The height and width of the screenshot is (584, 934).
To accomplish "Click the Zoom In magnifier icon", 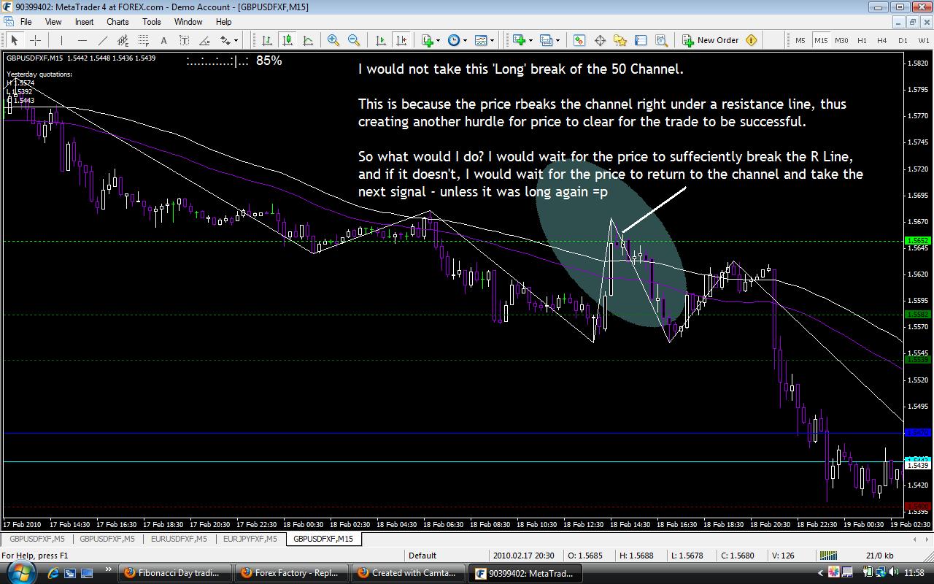I will [333, 40].
